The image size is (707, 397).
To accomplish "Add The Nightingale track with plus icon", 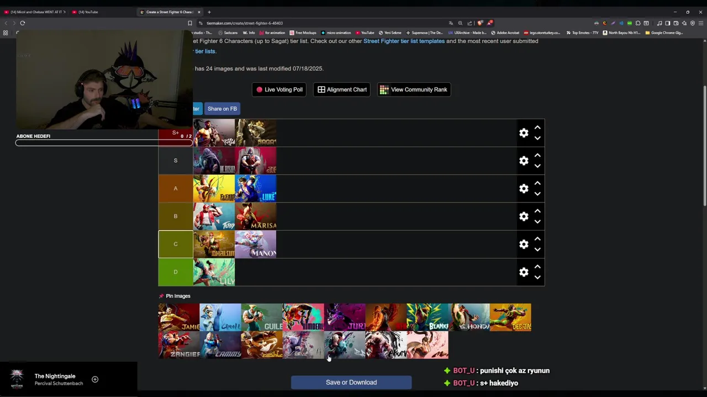I will point(95,379).
